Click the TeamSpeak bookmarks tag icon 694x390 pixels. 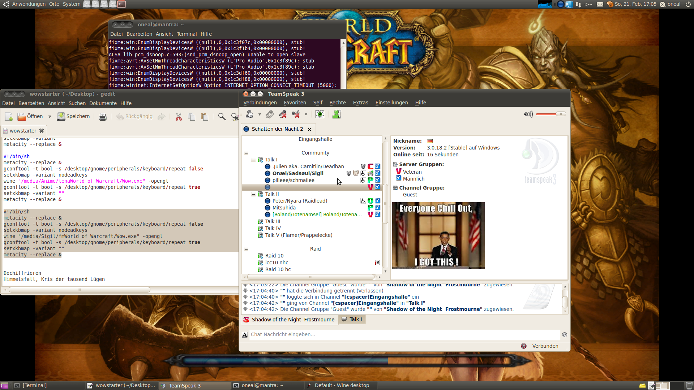(x=270, y=114)
